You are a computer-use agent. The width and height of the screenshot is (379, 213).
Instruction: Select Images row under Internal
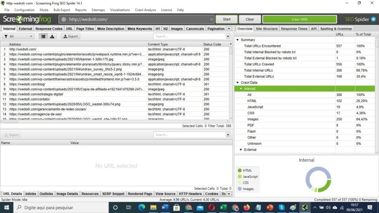pos(305,119)
